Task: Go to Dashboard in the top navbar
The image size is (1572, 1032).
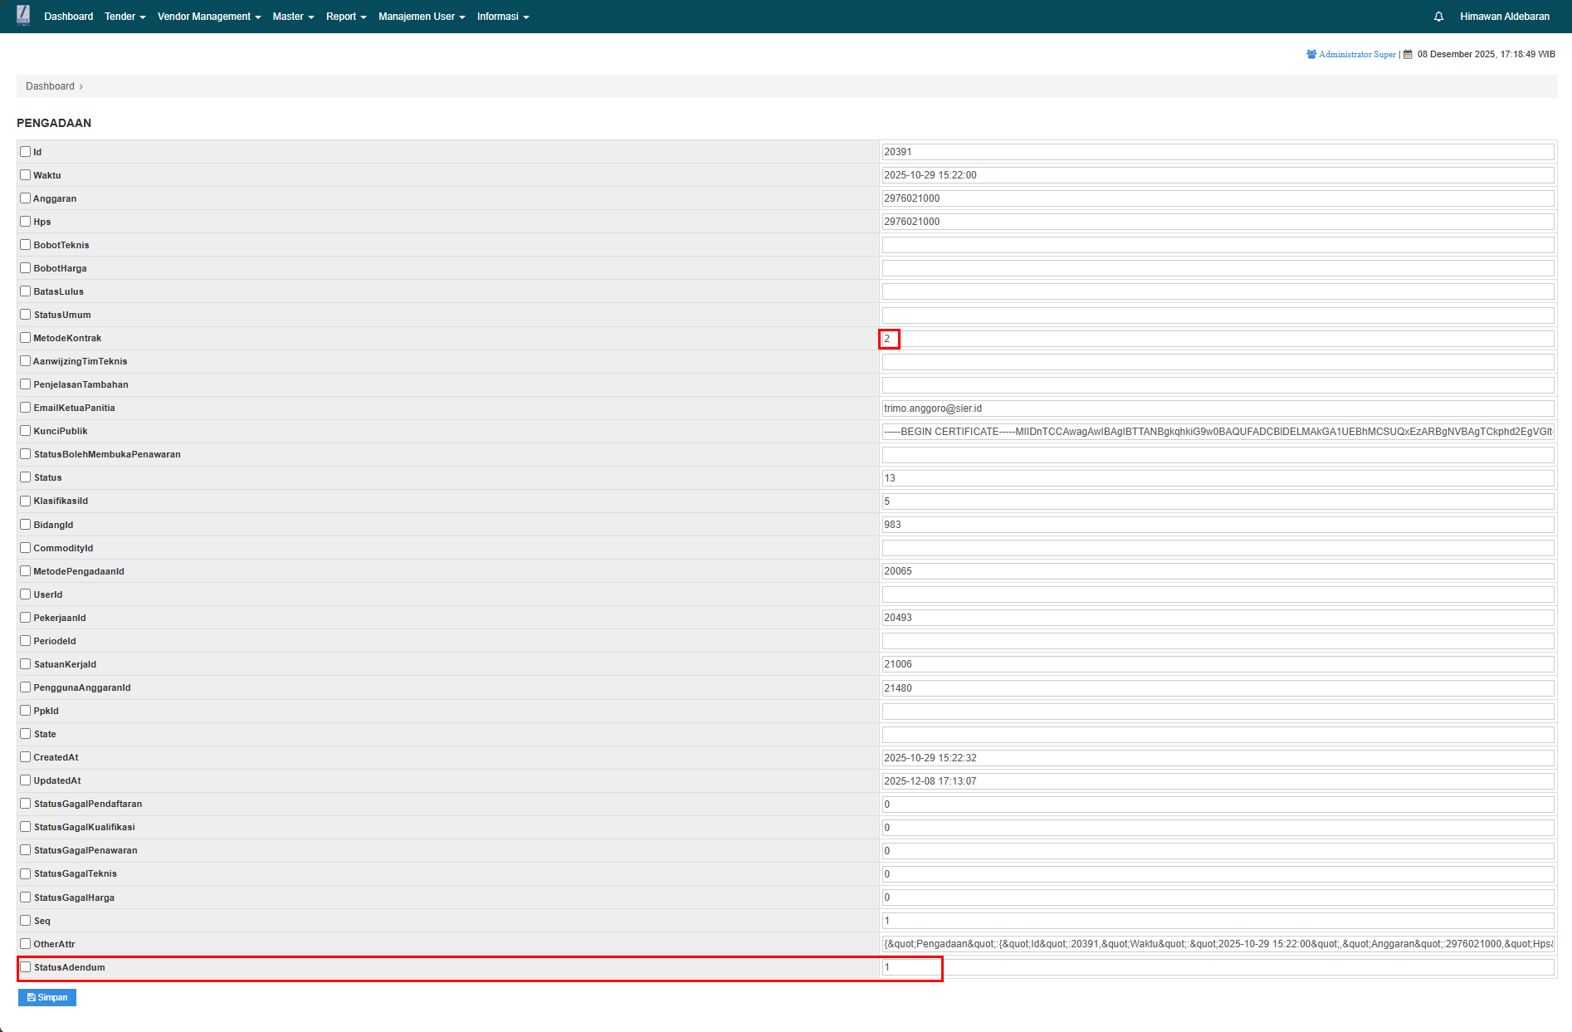Action: tap(68, 17)
